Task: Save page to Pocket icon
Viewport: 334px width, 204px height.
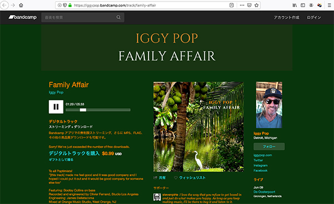Action: coord(249,6)
